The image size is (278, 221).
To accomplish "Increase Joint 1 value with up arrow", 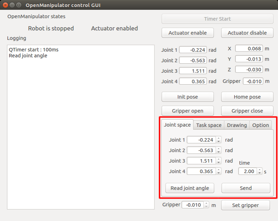I will 219,138.
